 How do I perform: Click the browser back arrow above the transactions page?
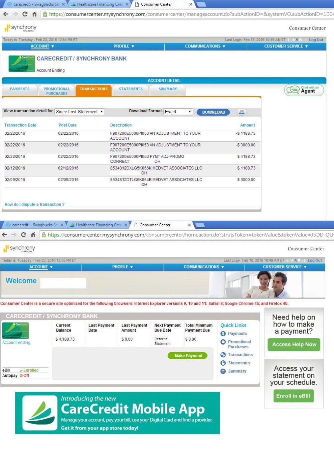(x=6, y=14)
